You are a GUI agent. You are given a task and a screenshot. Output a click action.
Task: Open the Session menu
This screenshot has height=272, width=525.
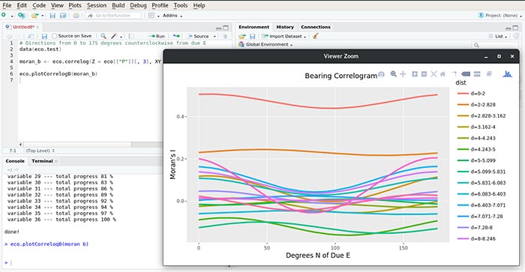click(97, 5)
